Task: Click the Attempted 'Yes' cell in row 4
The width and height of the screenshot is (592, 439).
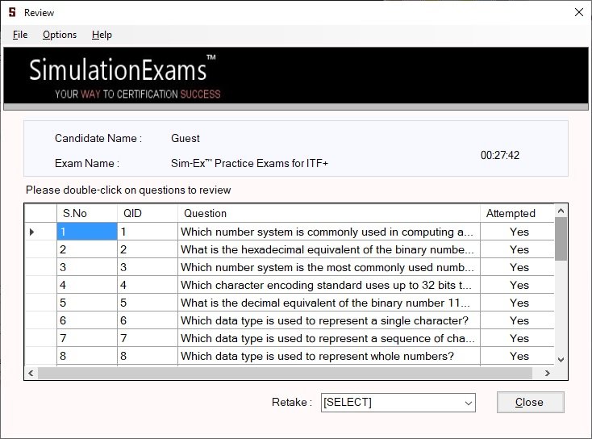Action: coord(517,285)
